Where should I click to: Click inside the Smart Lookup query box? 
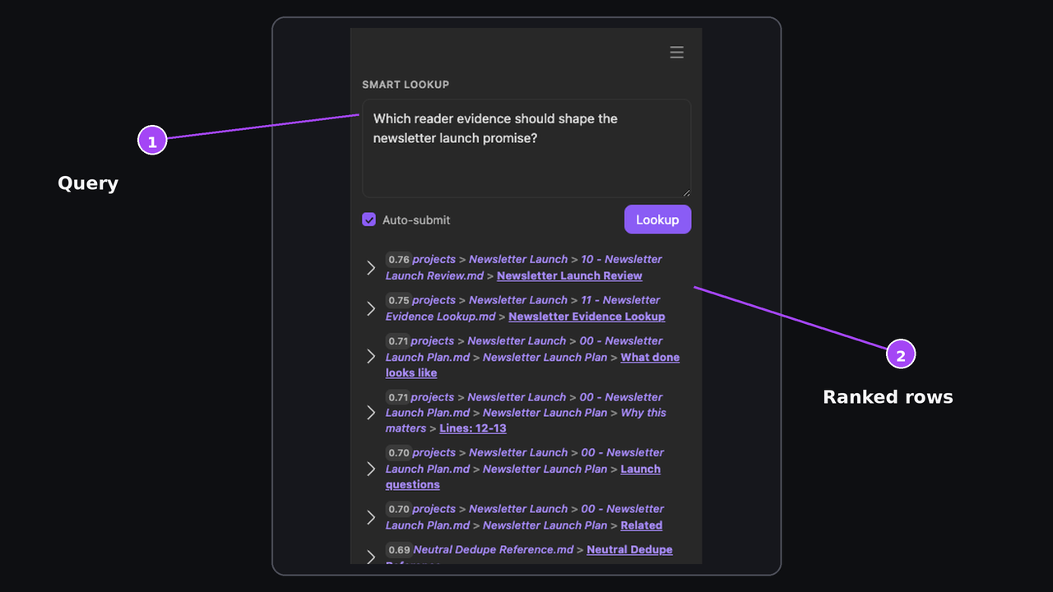(526, 148)
